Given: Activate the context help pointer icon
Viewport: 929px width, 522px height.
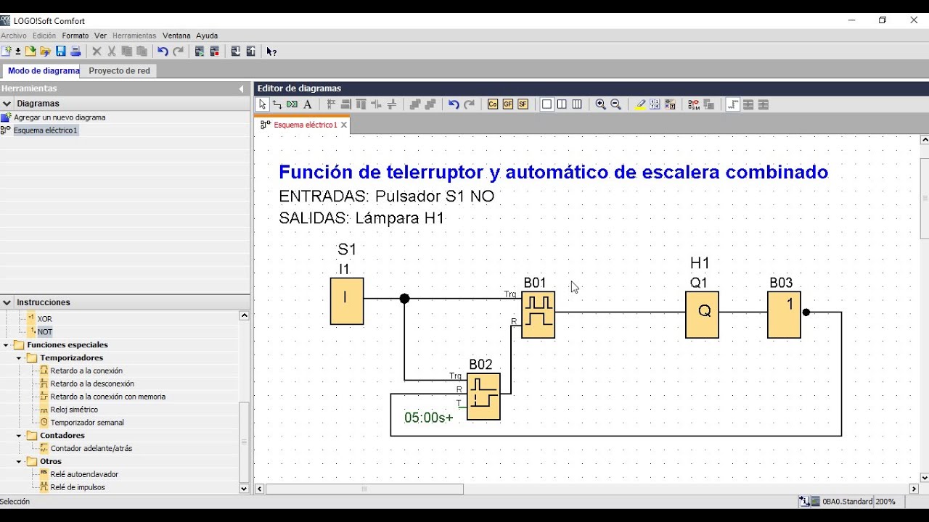Looking at the screenshot, I should (x=271, y=51).
